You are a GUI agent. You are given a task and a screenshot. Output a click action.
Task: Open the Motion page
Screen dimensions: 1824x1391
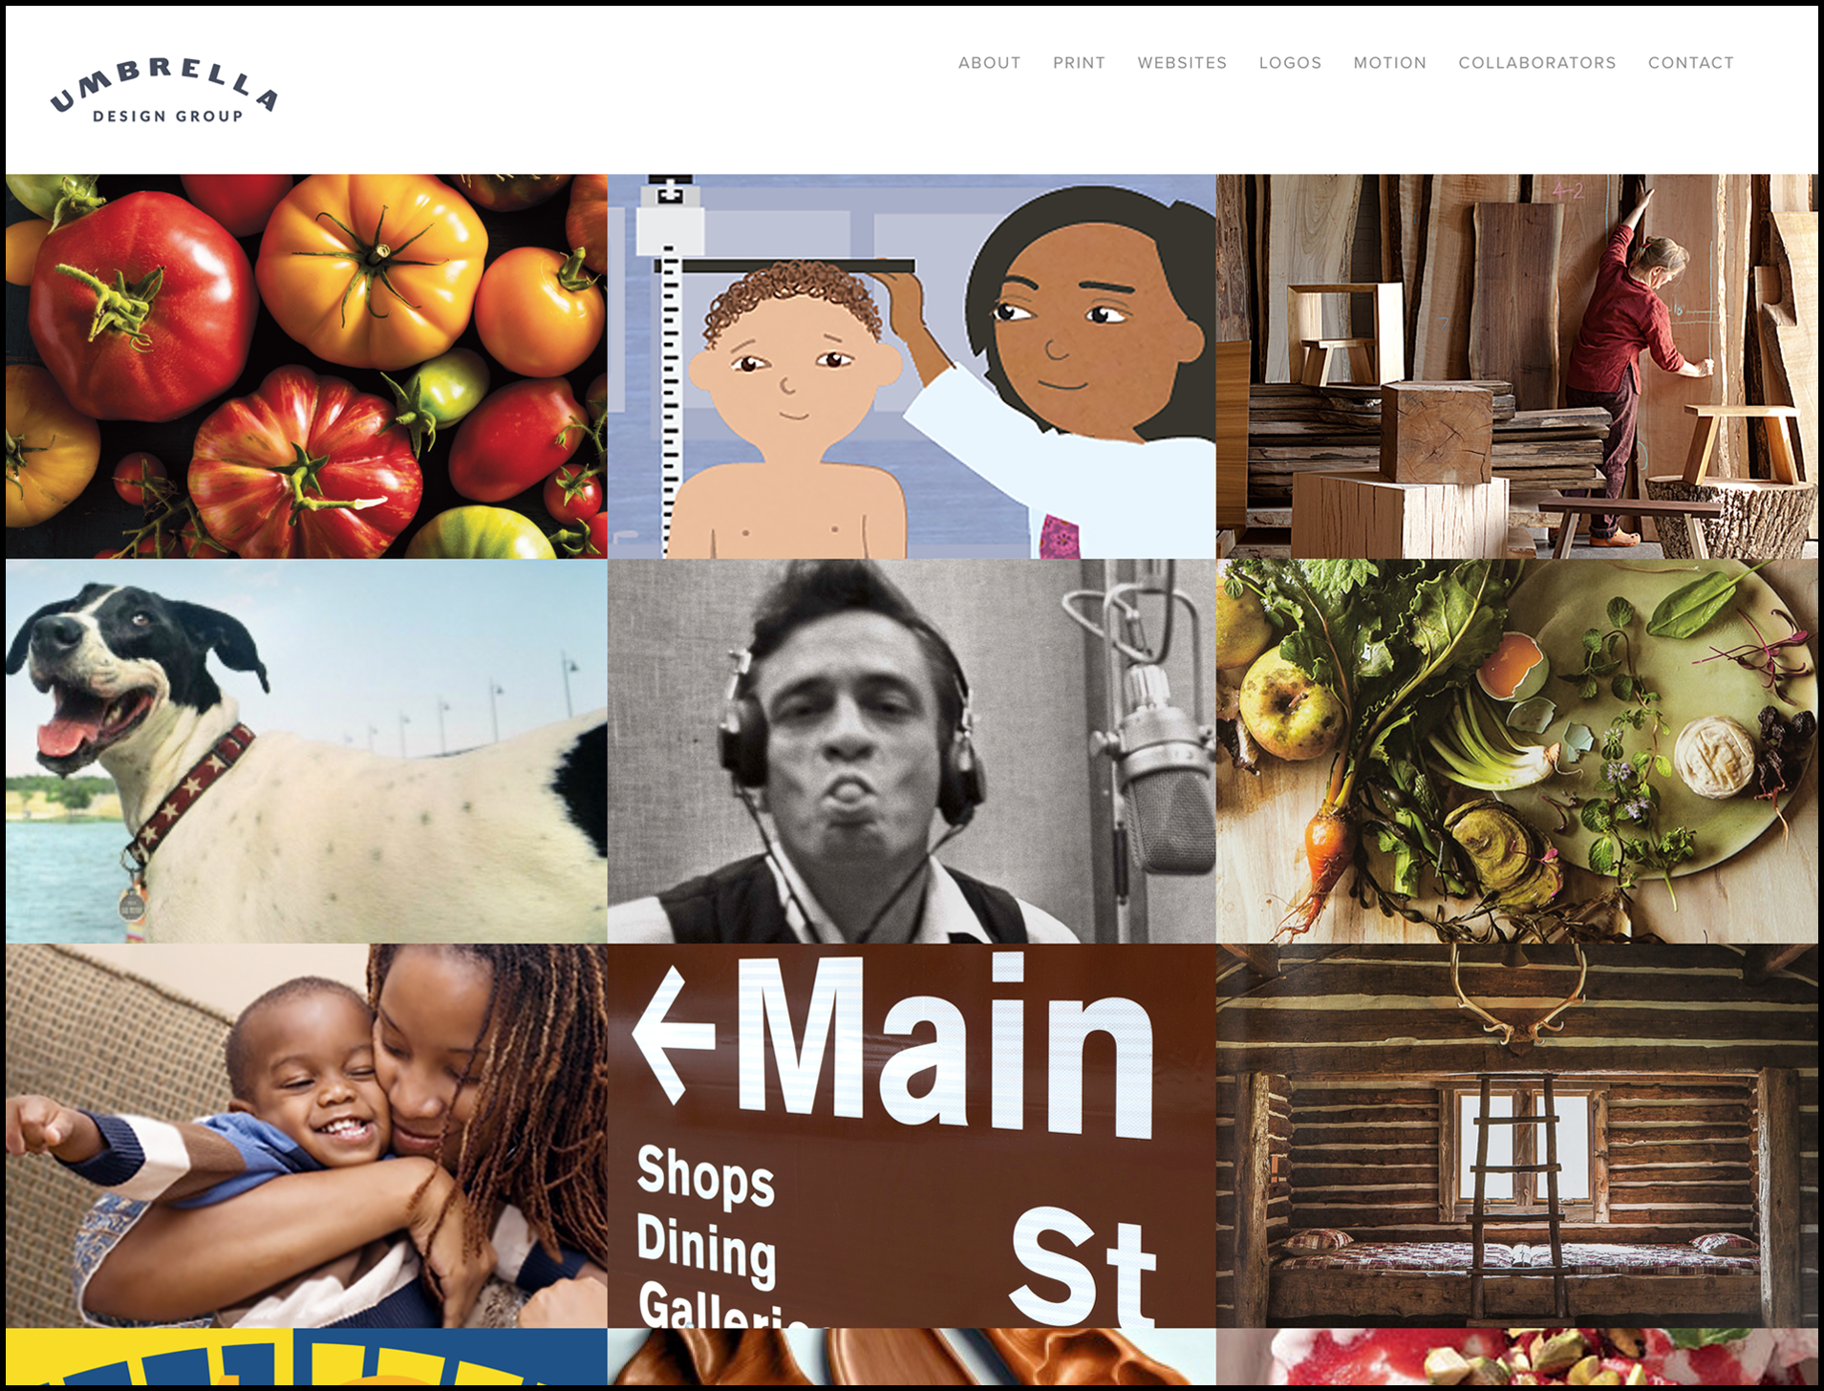1389,63
